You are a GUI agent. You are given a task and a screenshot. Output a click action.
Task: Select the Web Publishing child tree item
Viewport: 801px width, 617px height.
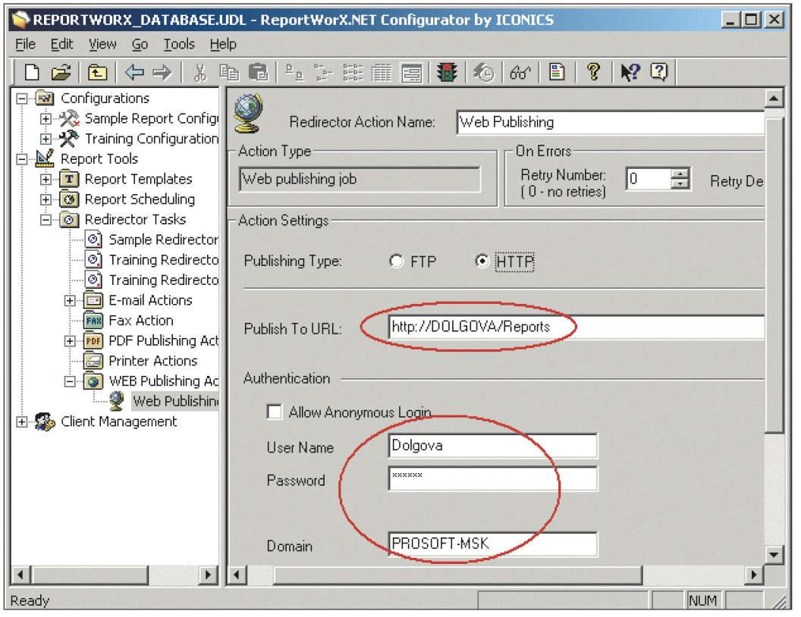(175, 401)
